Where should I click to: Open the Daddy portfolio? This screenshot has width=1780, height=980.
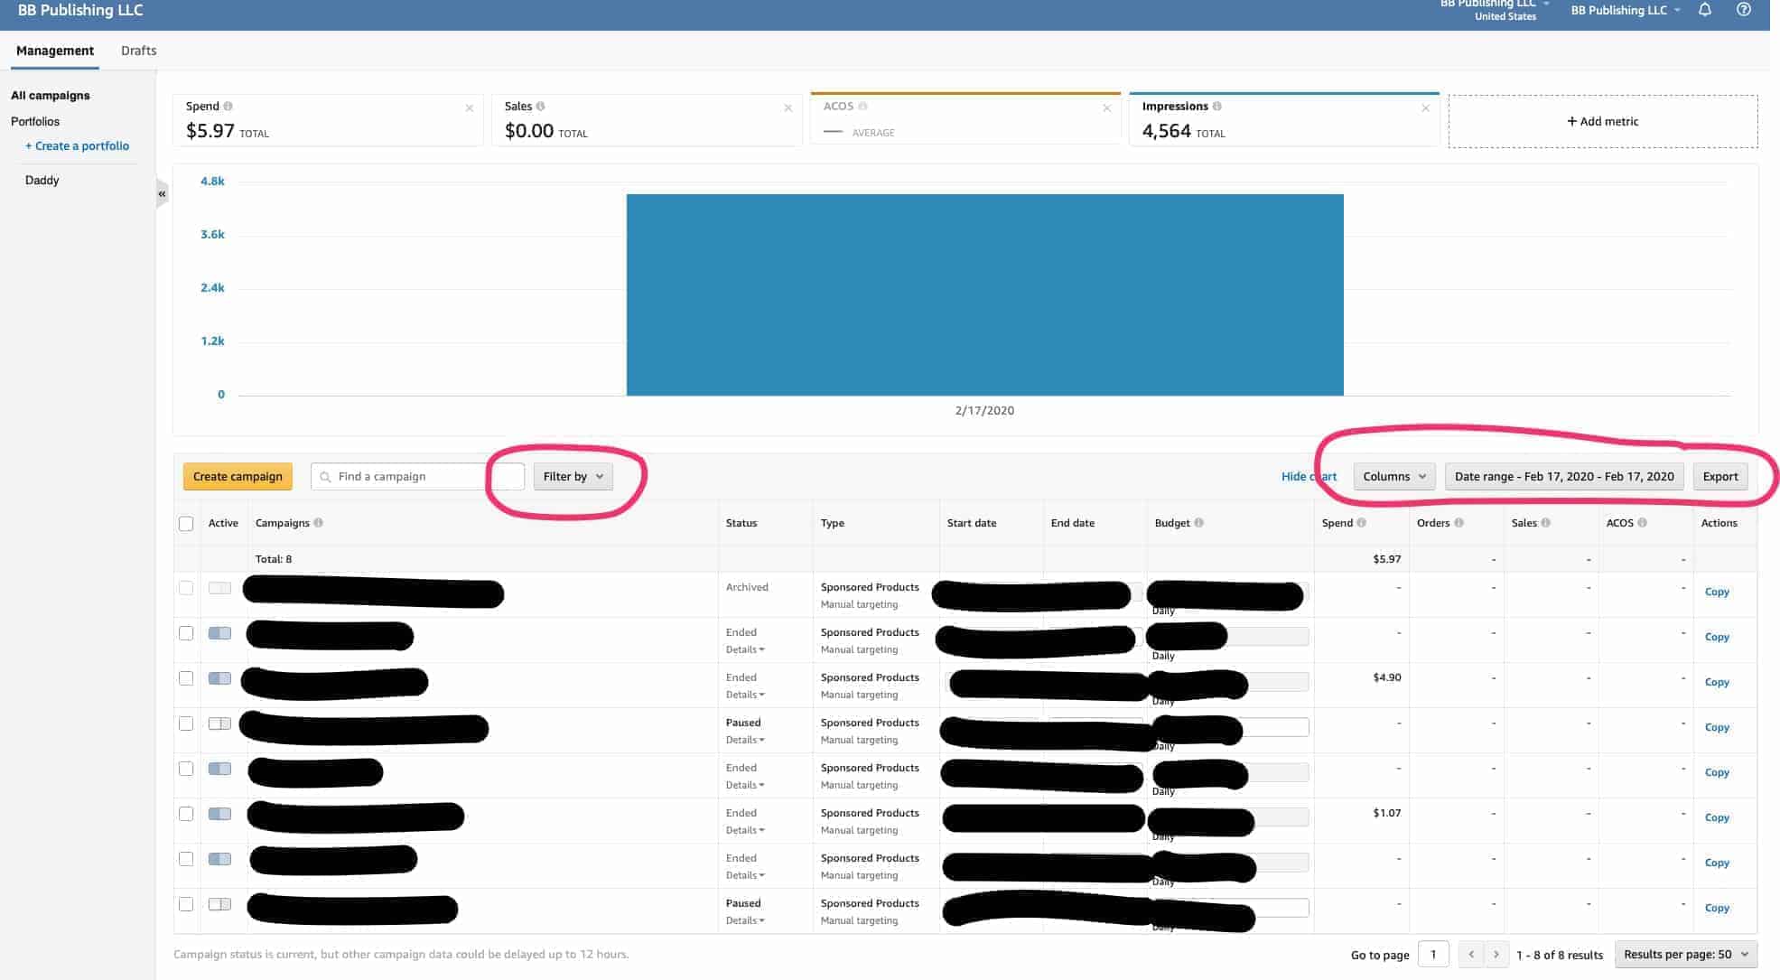pos(42,181)
